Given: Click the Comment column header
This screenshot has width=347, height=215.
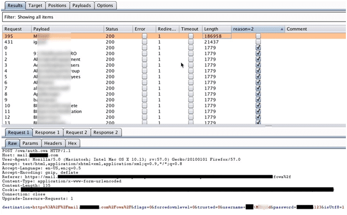Looking at the screenshot, I should [x=316, y=29].
